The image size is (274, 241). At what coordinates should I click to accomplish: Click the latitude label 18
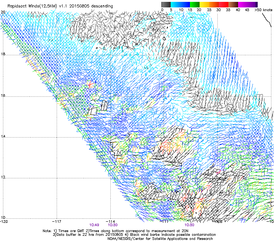(3, 54)
